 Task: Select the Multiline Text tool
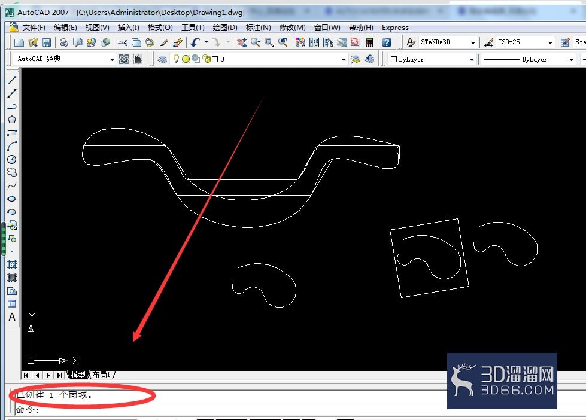click(x=12, y=317)
